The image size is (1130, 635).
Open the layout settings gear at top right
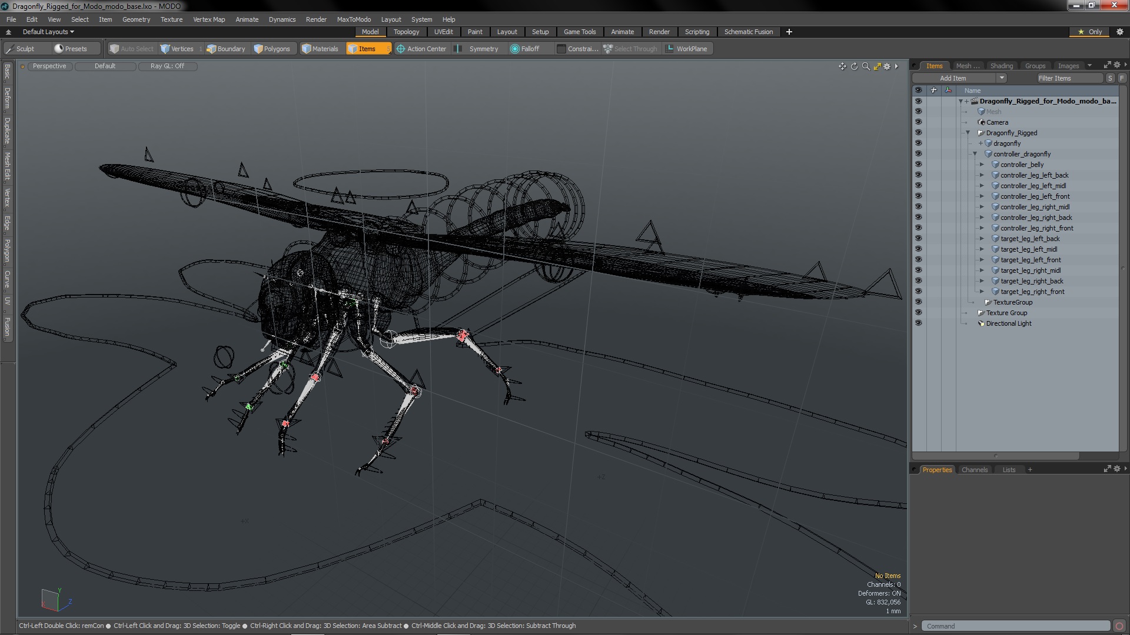pos(1120,32)
